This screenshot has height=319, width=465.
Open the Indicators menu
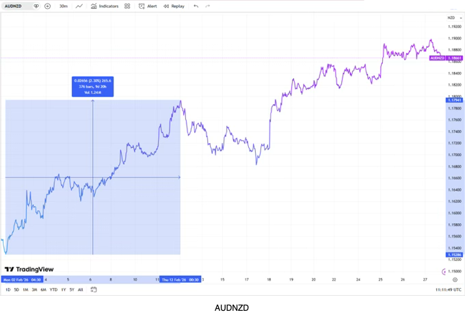105,6
